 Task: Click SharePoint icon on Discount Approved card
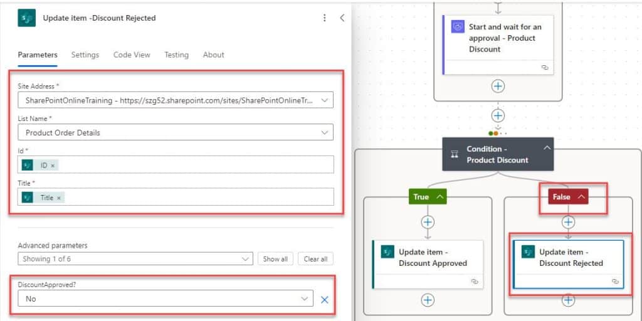[387, 252]
